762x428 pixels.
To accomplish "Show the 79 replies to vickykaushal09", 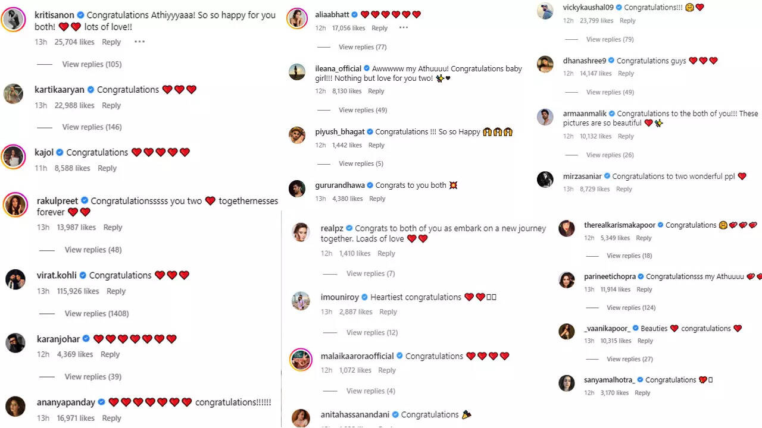I will coord(610,39).
